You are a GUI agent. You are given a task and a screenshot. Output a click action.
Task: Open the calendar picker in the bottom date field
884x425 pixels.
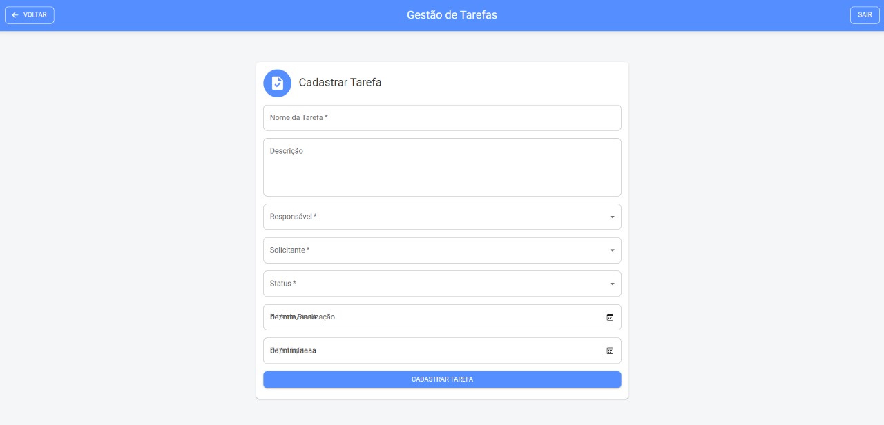pyautogui.click(x=610, y=350)
